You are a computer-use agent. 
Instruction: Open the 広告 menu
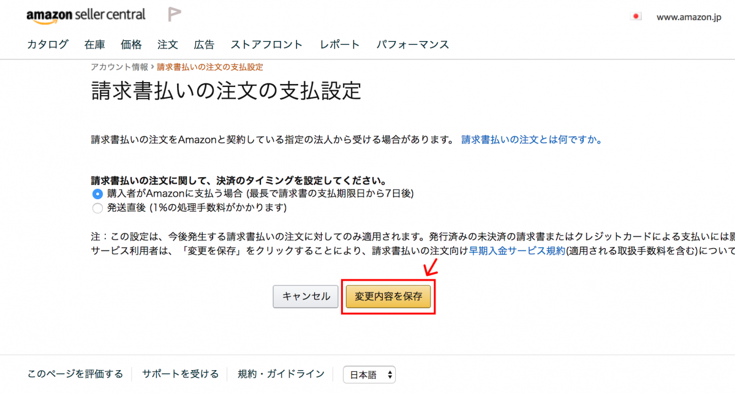tap(204, 44)
